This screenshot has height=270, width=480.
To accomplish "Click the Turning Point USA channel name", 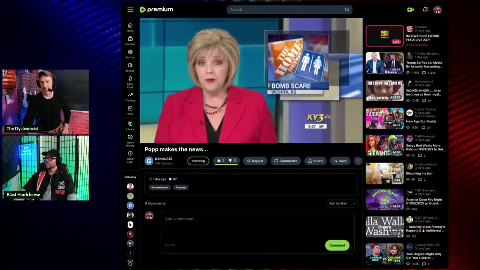I will click(427, 245).
